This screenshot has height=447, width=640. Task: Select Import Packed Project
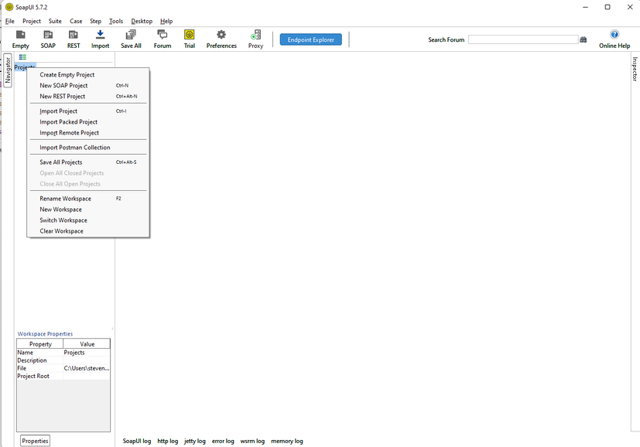tap(88, 122)
